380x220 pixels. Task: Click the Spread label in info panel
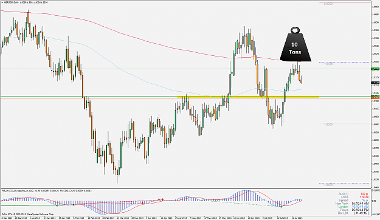[344, 201]
